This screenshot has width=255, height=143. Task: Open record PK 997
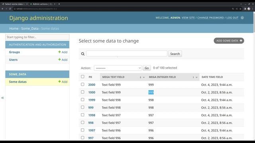click(91, 138)
